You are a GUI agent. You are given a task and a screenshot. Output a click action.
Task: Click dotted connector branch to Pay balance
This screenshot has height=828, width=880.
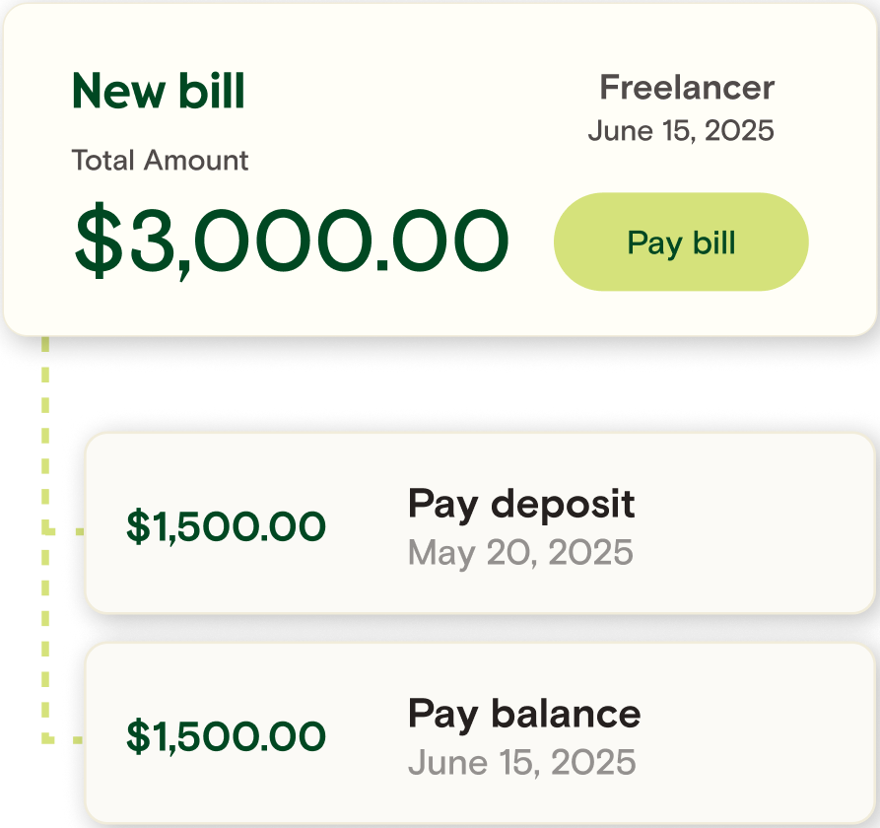pyautogui.click(x=63, y=740)
